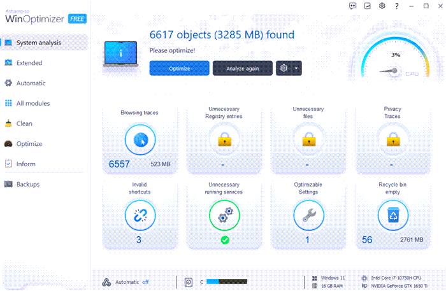Click the locked Privacy Traces padlock
446x291 pixels.
coord(393,139)
